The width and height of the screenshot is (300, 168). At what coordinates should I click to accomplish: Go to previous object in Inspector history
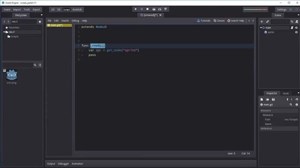coord(287,99)
